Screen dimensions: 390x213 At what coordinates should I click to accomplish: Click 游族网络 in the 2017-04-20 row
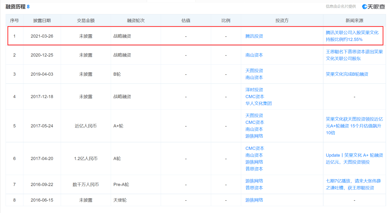254,162
